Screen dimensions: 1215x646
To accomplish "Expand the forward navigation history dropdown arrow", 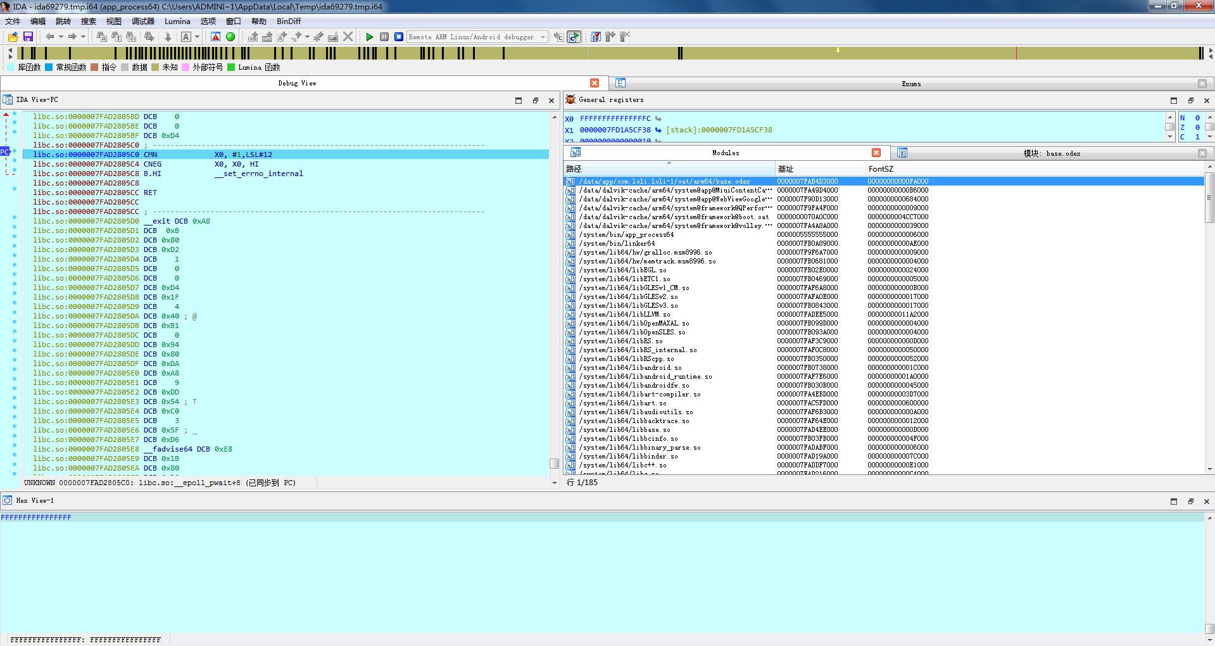I will (83, 37).
